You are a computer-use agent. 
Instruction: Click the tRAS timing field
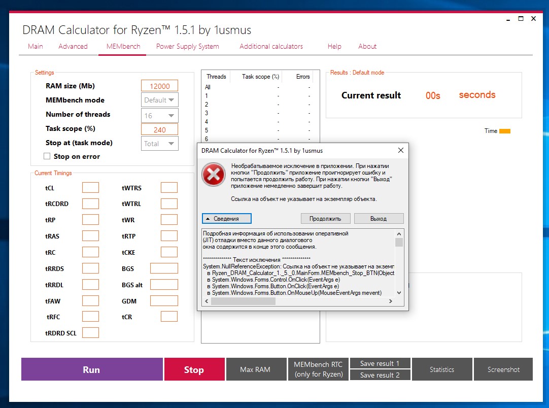(90, 235)
